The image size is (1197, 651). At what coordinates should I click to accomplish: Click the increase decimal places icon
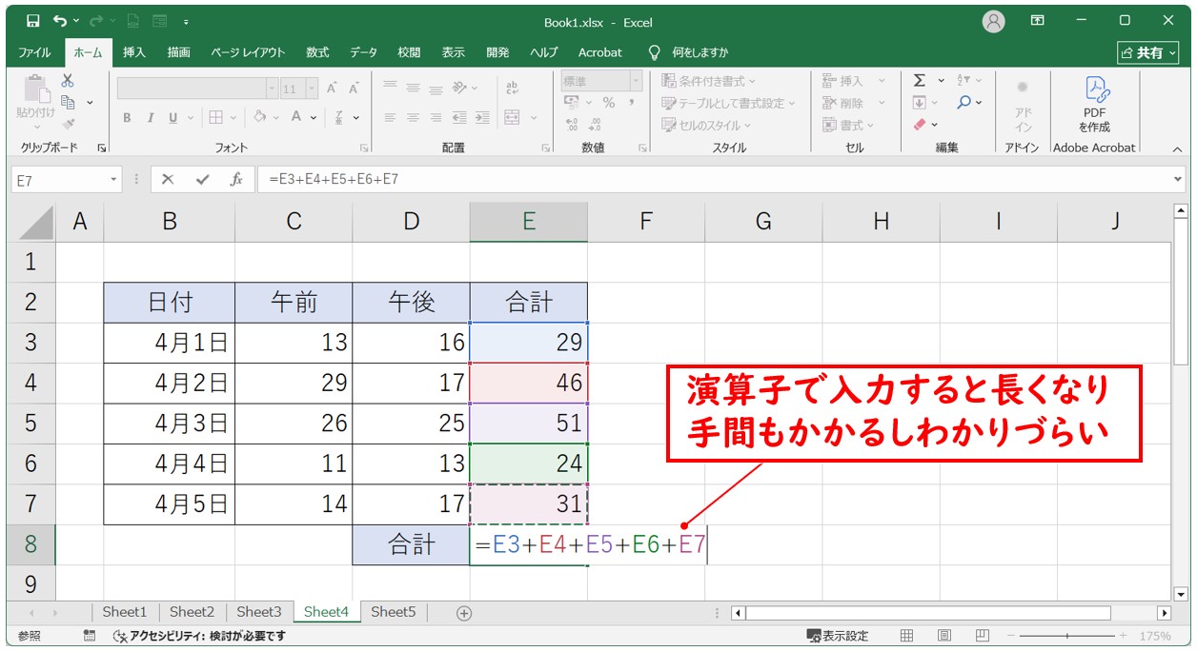point(571,124)
